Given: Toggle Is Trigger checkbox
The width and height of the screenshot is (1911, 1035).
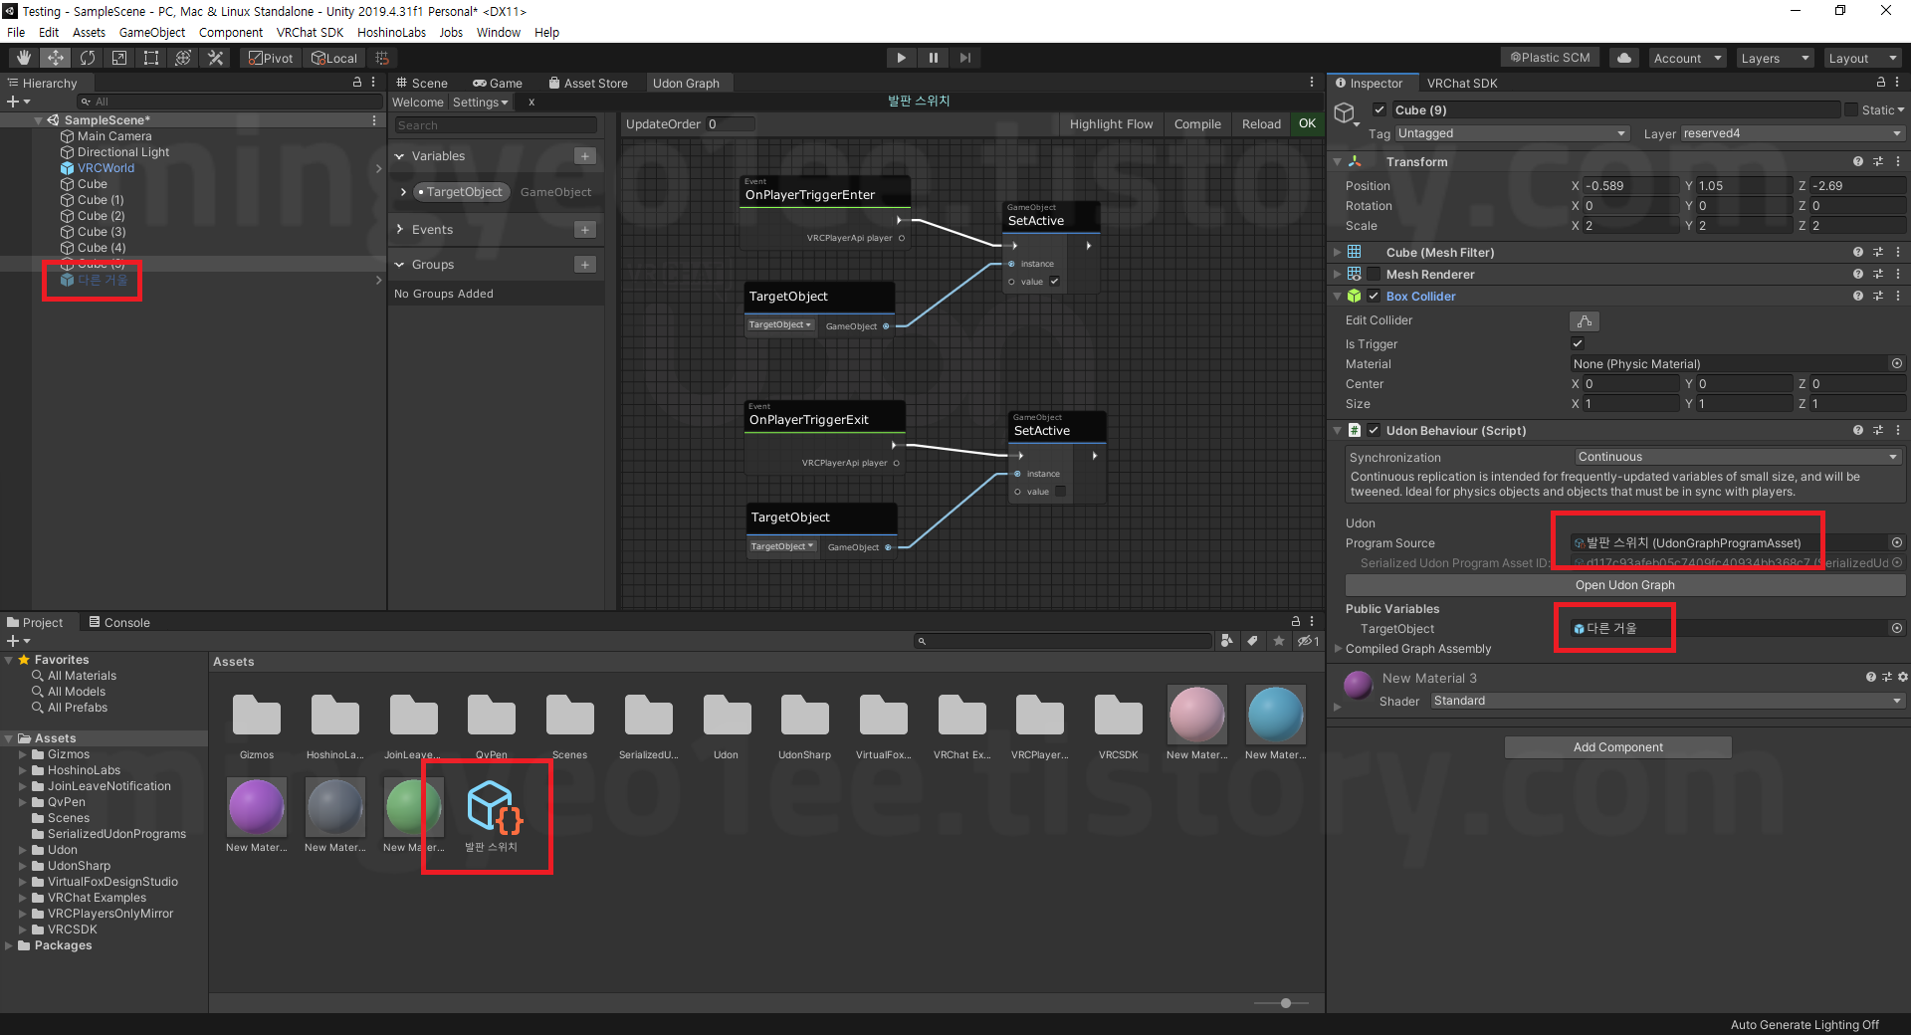Looking at the screenshot, I should pos(1578,343).
